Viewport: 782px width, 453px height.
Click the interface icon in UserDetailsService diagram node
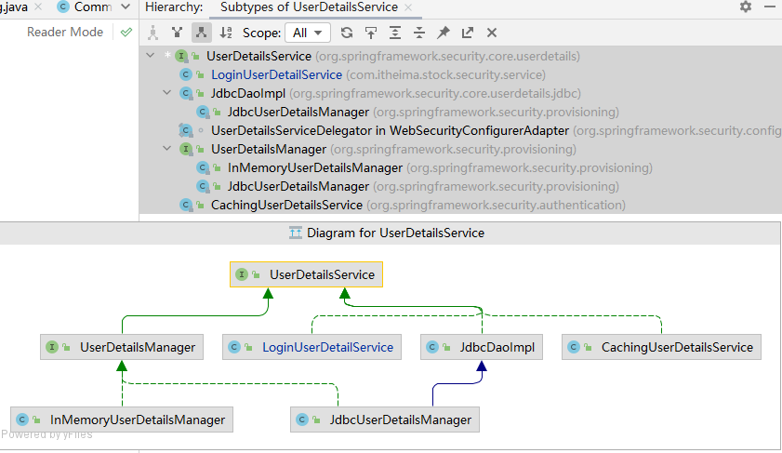[x=242, y=274]
